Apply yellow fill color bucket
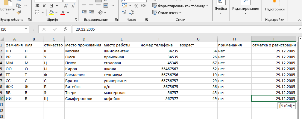The height and width of the screenshot is (119, 302). [x=51, y=12]
